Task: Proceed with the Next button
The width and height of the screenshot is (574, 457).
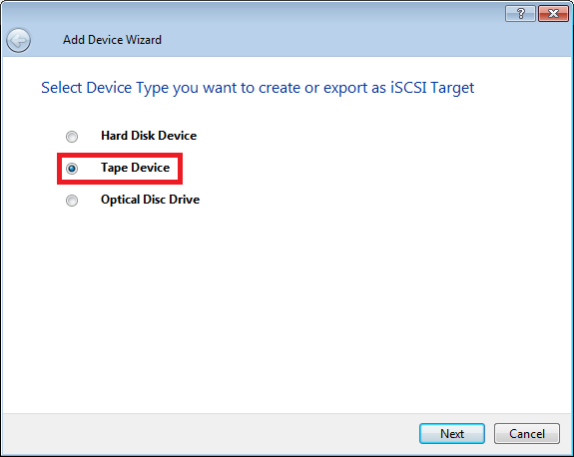Action: [x=452, y=434]
